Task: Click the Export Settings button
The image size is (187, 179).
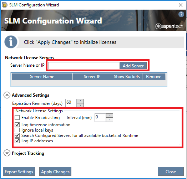Action: pyautogui.click(x=19, y=172)
